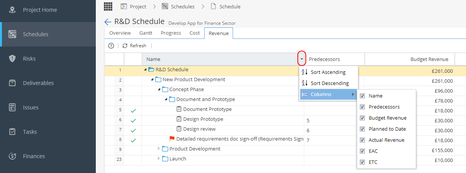466x173 pixels.
Task: Click Project breadcrumb icon
Action: (x=124, y=6)
